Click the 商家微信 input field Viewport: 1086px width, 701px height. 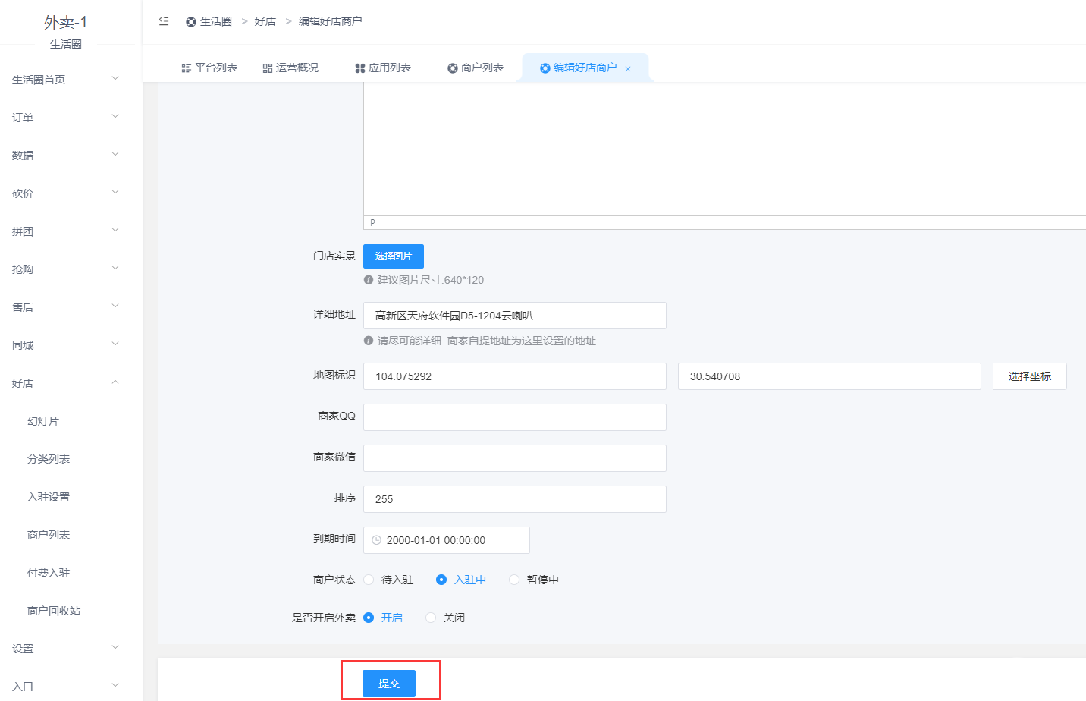click(x=515, y=458)
